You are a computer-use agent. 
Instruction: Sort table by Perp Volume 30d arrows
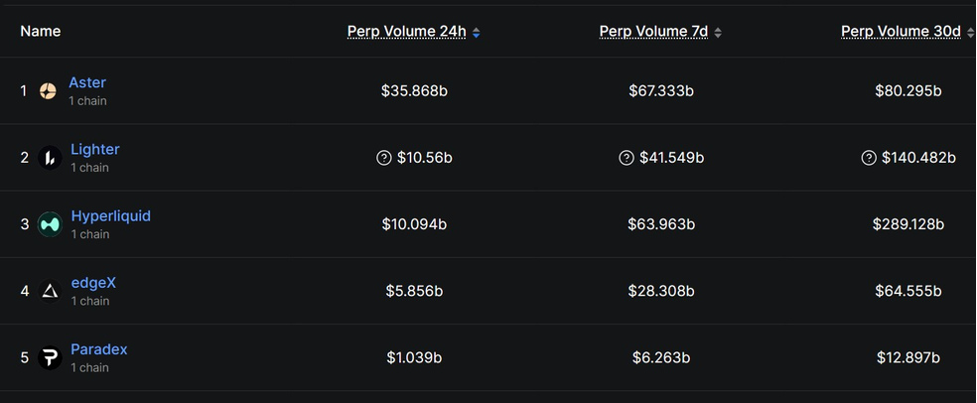970,32
